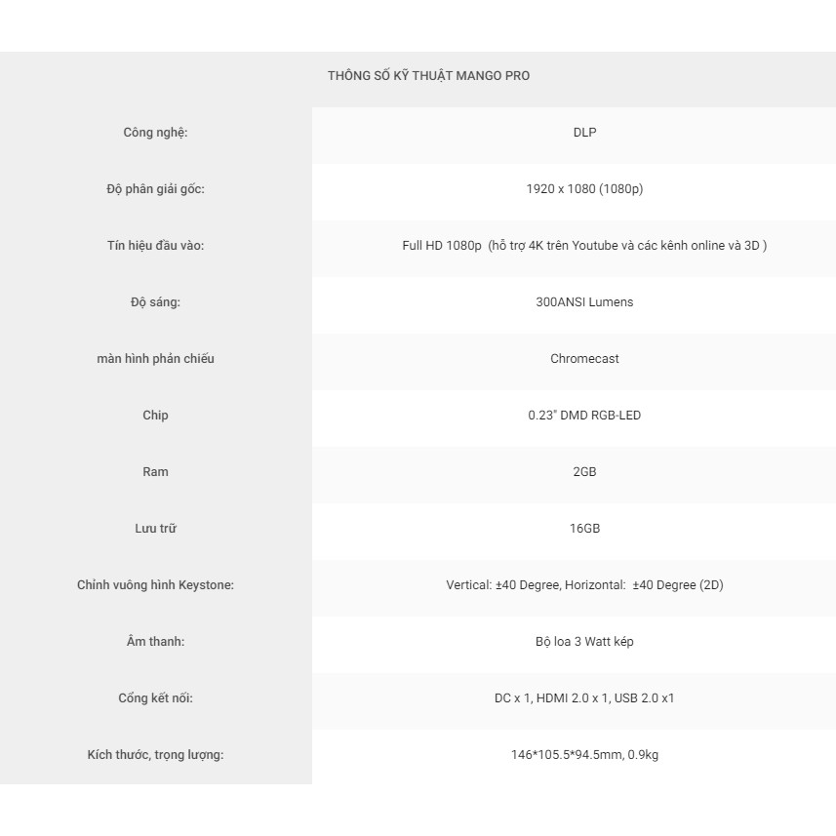The width and height of the screenshot is (836, 836).
Task: Select the "300ANSI Lumens" brightness value
Action: (x=584, y=302)
